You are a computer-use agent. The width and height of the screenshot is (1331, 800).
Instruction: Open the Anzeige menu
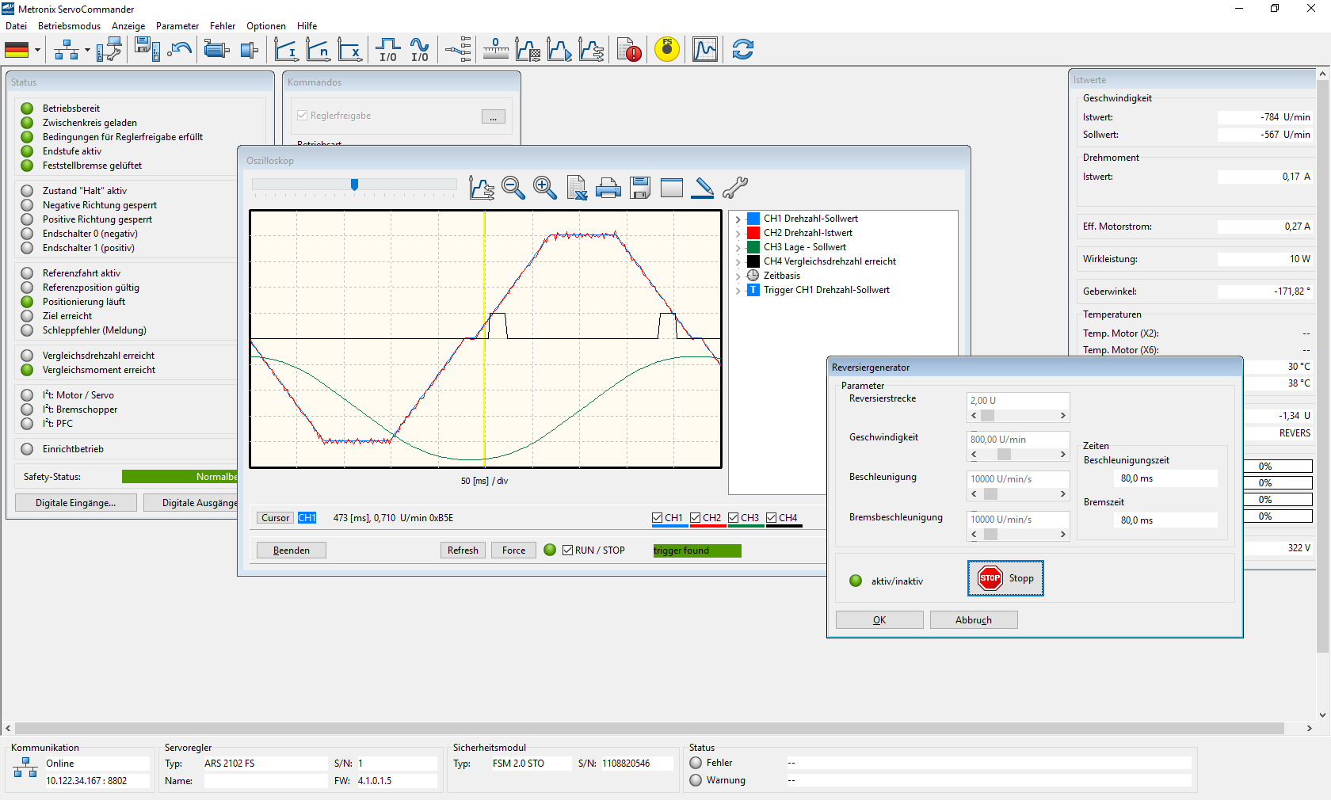(x=128, y=26)
